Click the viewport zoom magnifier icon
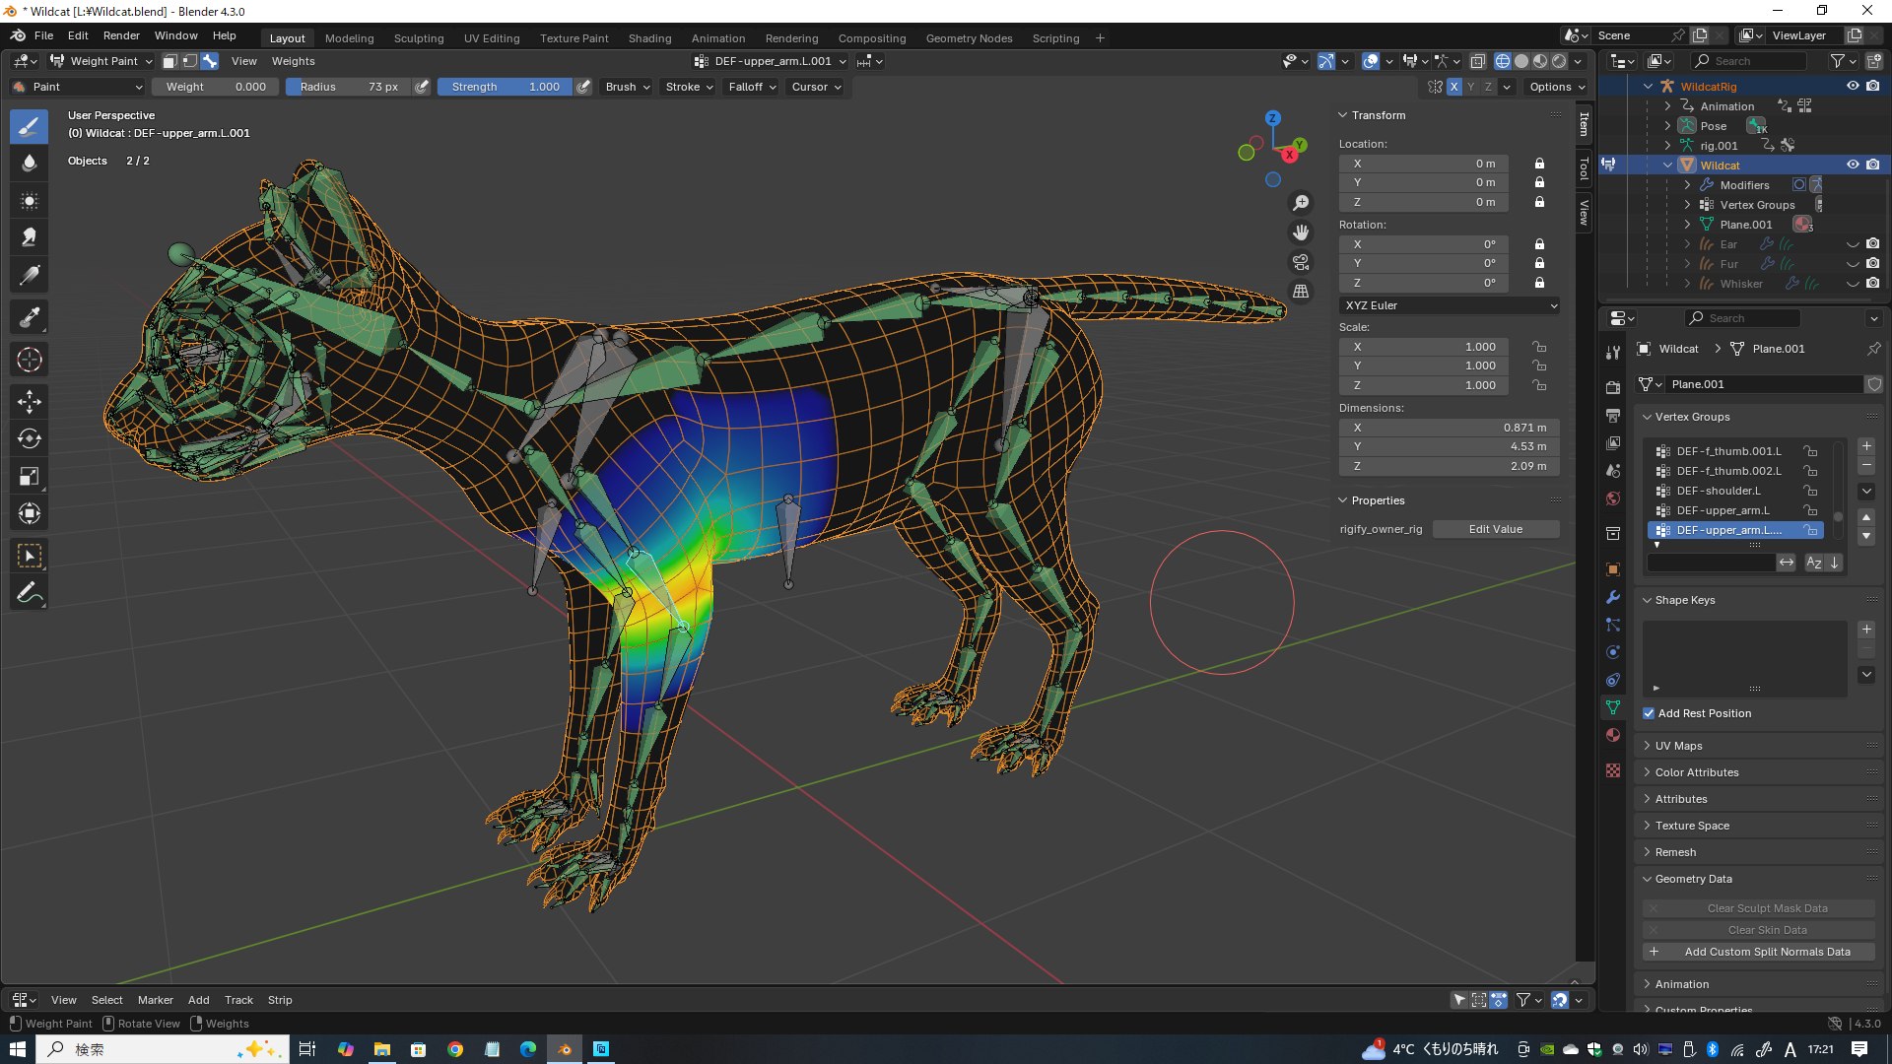1892x1064 pixels. click(1302, 203)
